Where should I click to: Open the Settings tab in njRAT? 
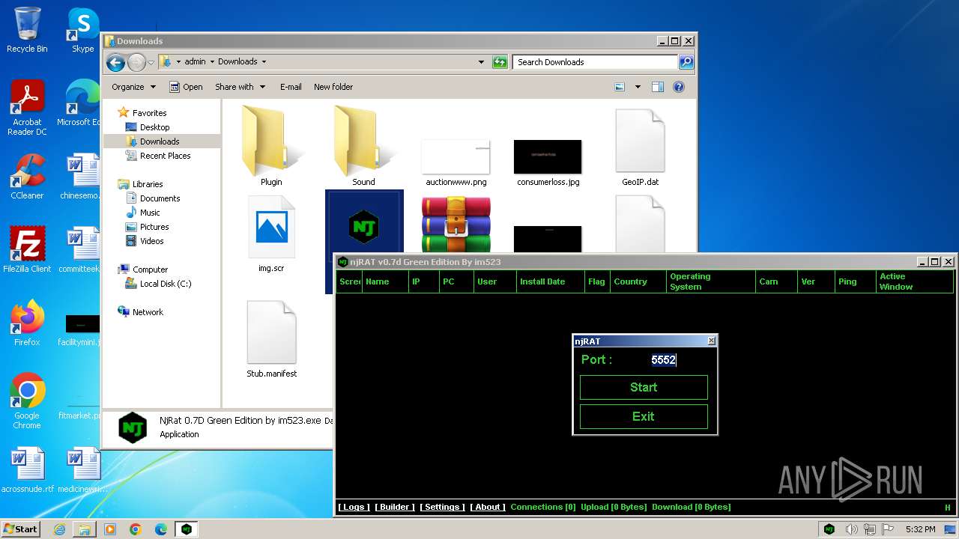(442, 507)
